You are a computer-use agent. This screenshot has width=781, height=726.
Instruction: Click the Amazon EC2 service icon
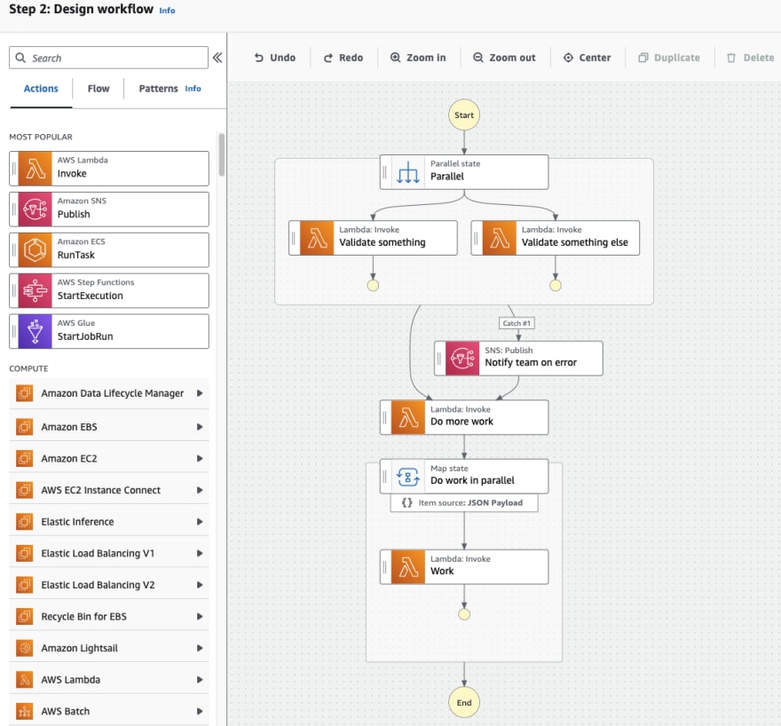click(x=25, y=458)
